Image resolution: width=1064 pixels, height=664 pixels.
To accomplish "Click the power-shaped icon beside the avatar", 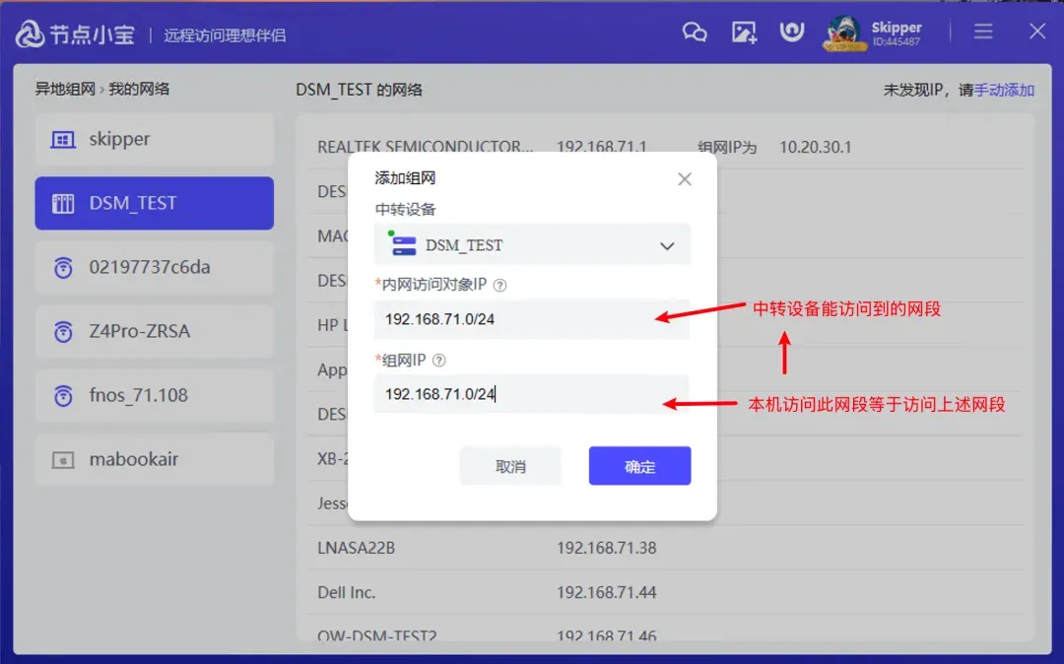I will (x=791, y=33).
